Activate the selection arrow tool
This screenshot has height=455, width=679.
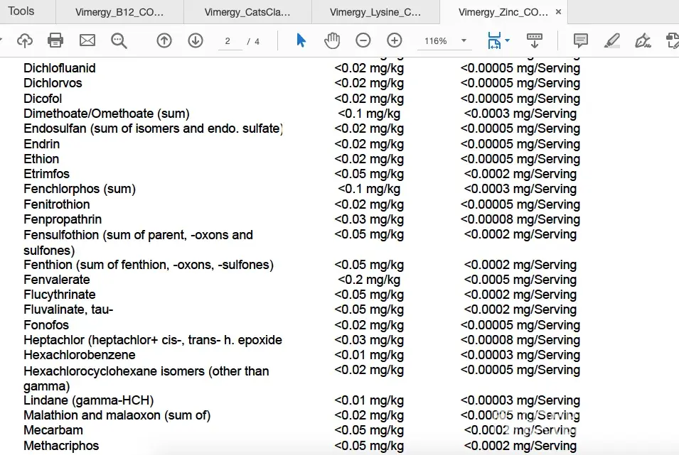pyautogui.click(x=301, y=41)
